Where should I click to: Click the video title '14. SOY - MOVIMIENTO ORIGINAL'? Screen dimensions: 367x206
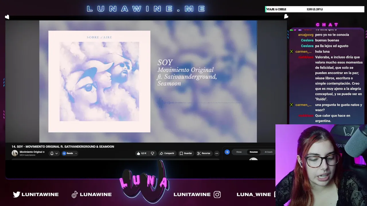point(63,146)
